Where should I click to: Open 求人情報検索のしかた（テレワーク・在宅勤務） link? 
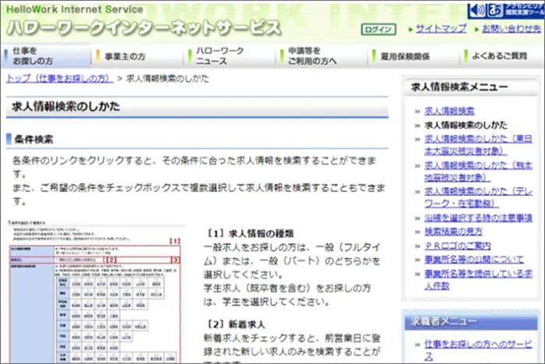pyautogui.click(x=478, y=198)
